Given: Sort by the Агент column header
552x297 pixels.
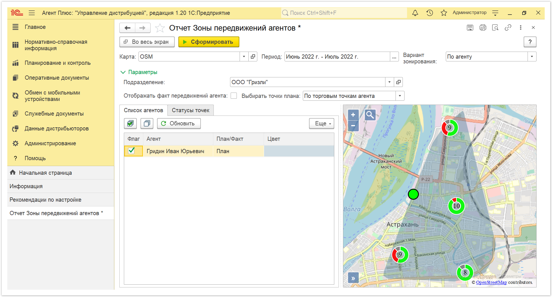Looking at the screenshot, I should pyautogui.click(x=178, y=139).
